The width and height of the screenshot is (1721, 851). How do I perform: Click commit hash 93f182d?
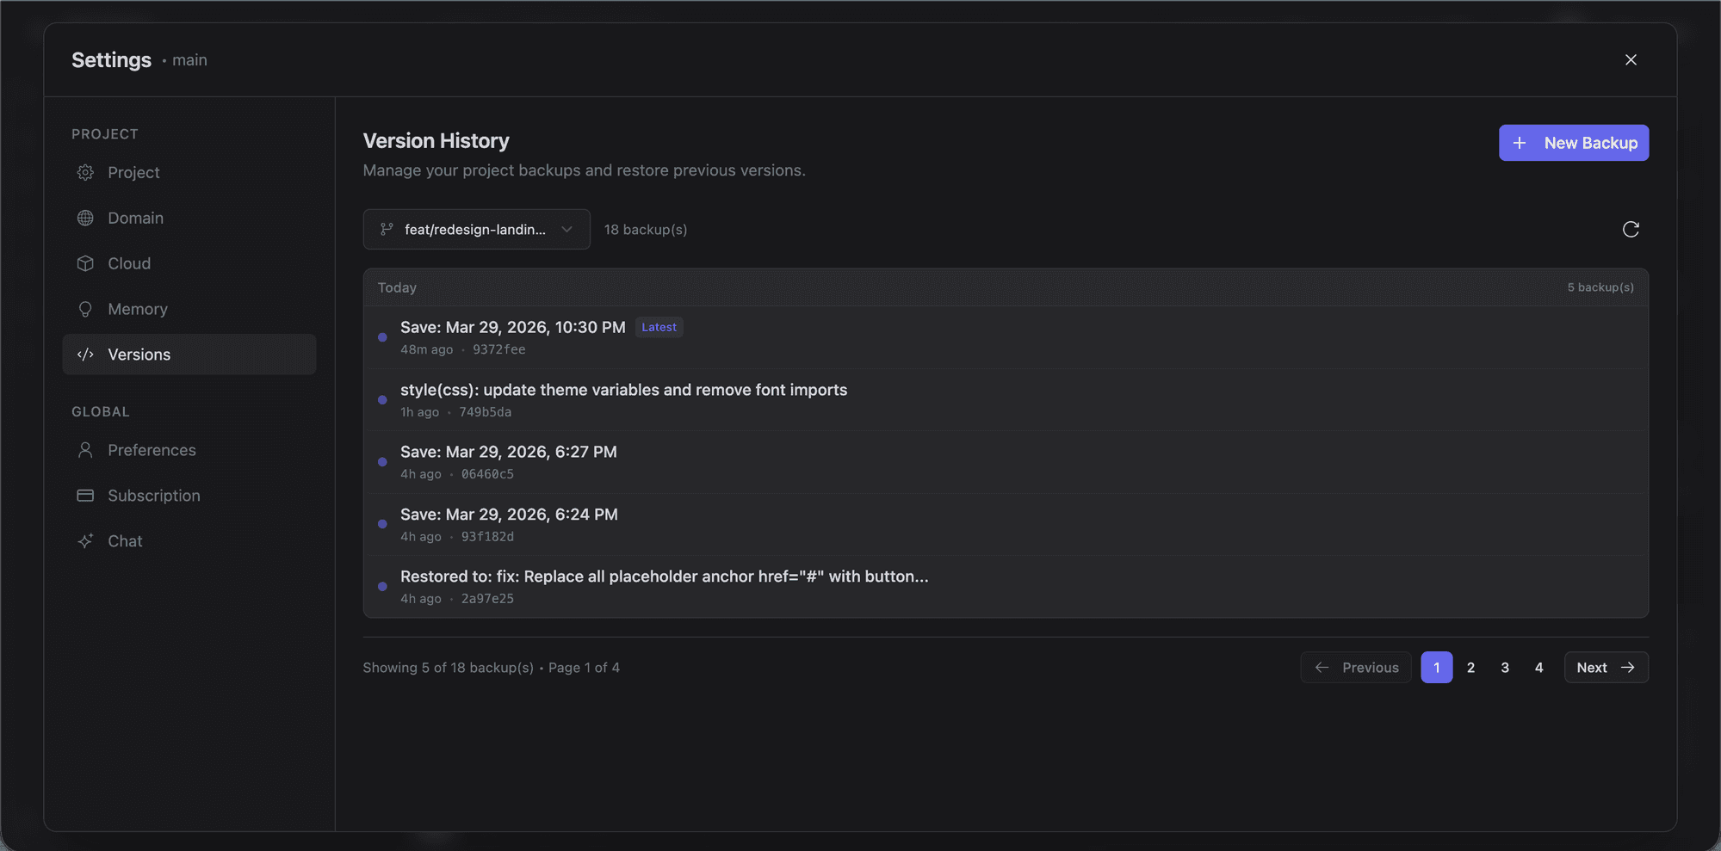coord(487,537)
